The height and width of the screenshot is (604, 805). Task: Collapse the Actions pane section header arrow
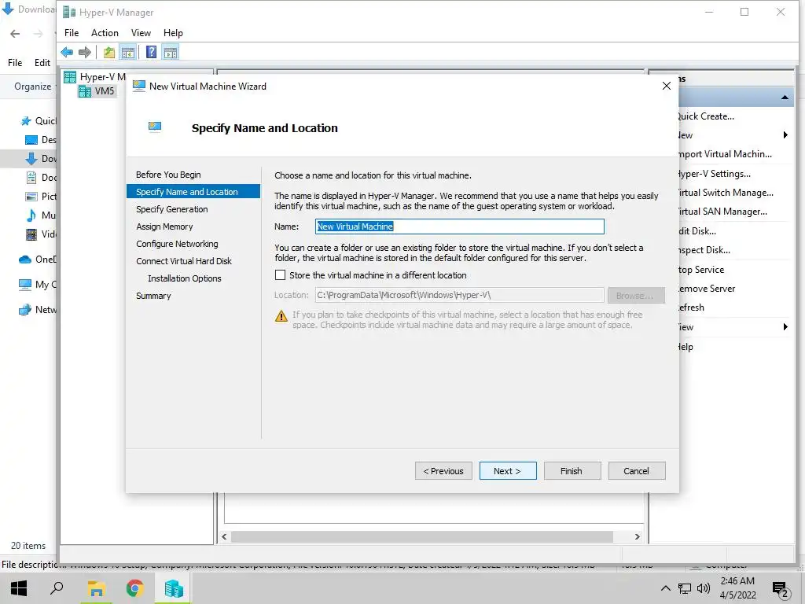coord(785,98)
